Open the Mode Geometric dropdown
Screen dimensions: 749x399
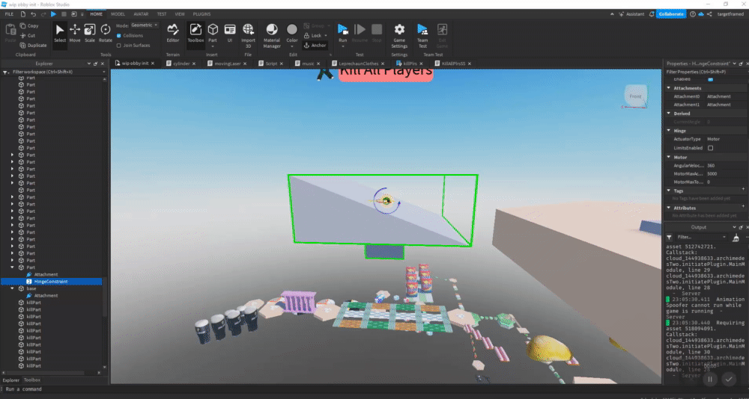click(x=145, y=25)
